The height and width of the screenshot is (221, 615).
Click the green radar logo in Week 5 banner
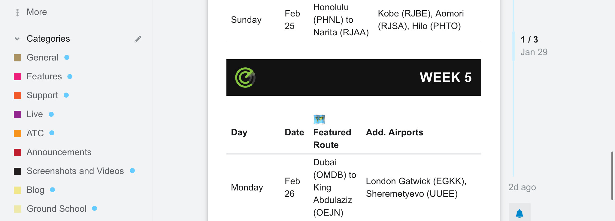[245, 78]
